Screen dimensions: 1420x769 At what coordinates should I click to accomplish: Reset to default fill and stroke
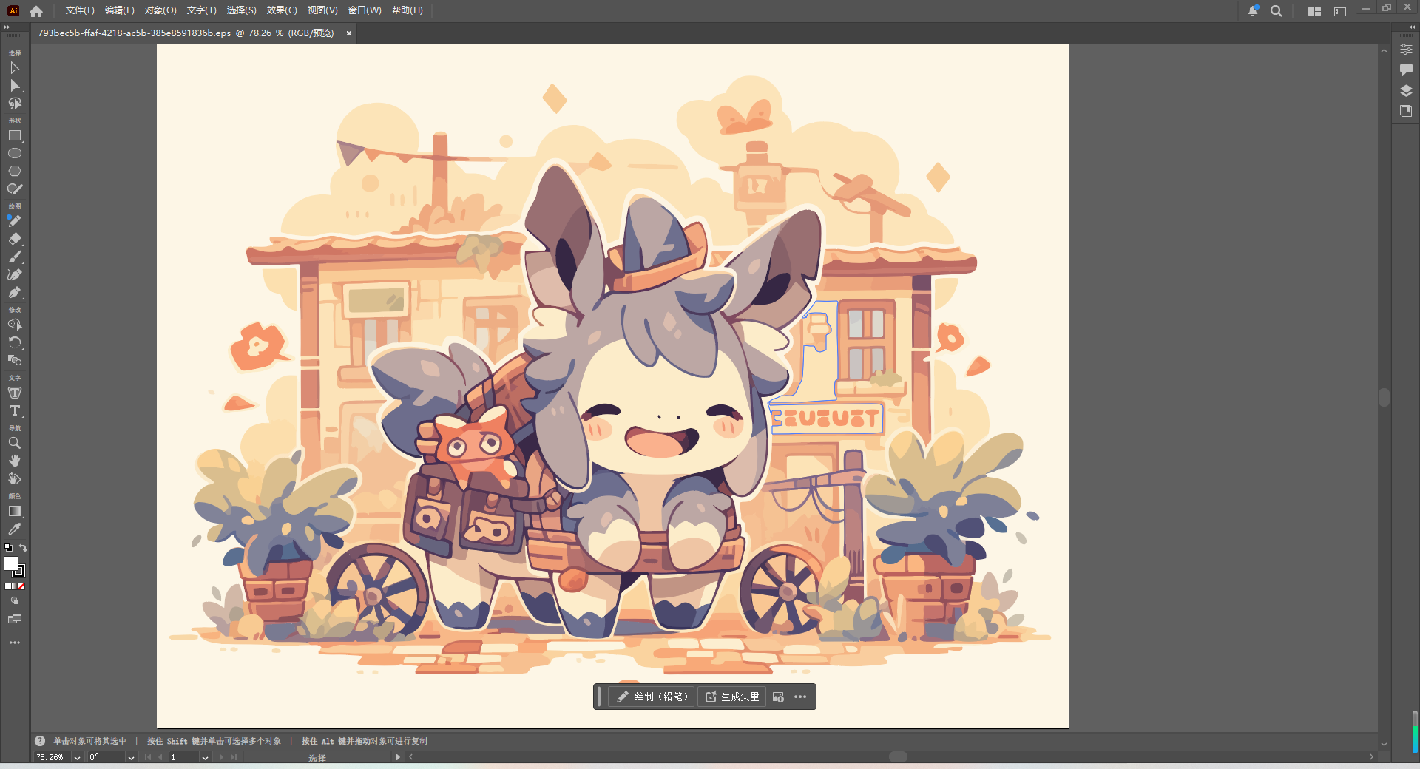(8, 548)
